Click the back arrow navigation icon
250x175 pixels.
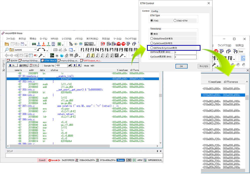[7, 55]
